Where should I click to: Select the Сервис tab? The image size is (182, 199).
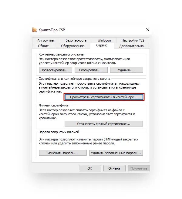tap(102, 46)
